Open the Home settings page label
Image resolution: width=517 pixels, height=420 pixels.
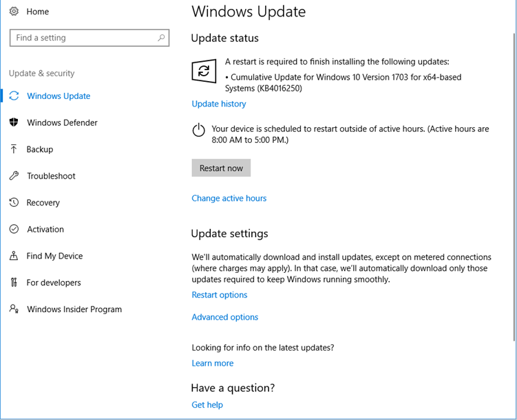click(38, 12)
